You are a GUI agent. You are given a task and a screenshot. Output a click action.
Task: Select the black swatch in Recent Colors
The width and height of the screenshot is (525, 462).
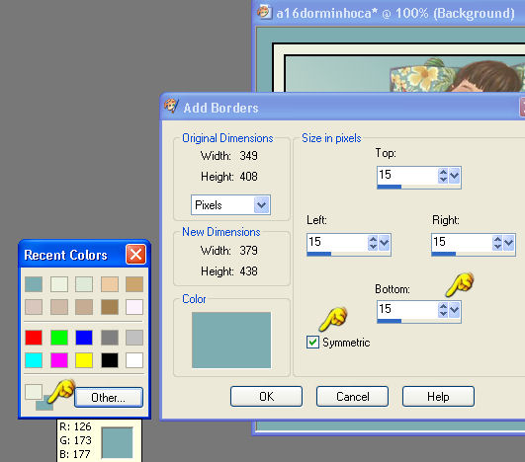(x=110, y=360)
